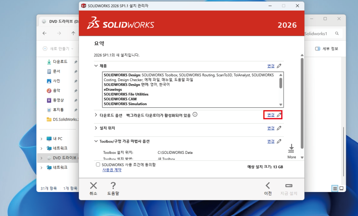Collapse Toolbox/구멍 가공 마법사 옵션 section
This screenshot has width=358, height=216.
coord(96,141)
